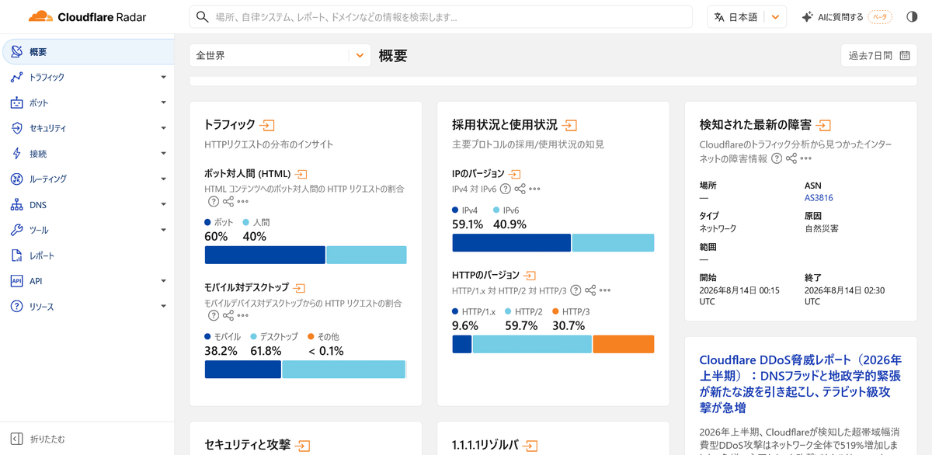Click the dark blue ボット 60% bar
The height and width of the screenshot is (455, 932).
point(265,255)
